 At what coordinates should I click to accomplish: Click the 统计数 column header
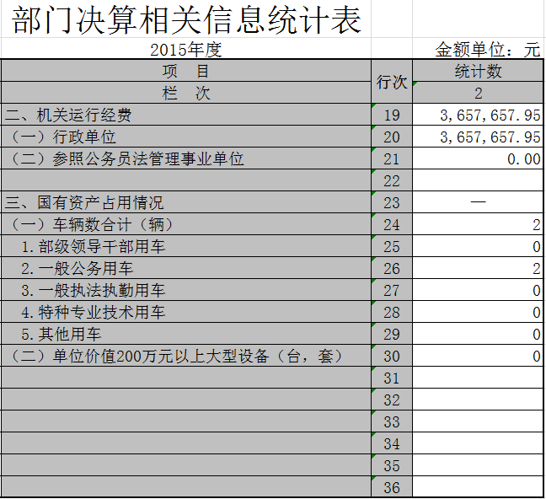click(478, 71)
